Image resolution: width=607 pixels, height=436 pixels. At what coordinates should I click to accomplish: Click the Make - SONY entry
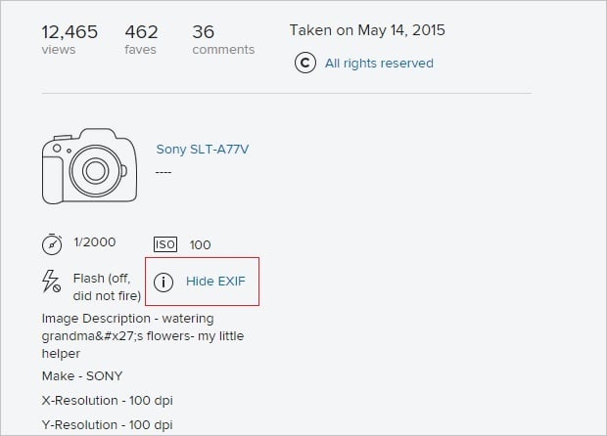coord(82,375)
